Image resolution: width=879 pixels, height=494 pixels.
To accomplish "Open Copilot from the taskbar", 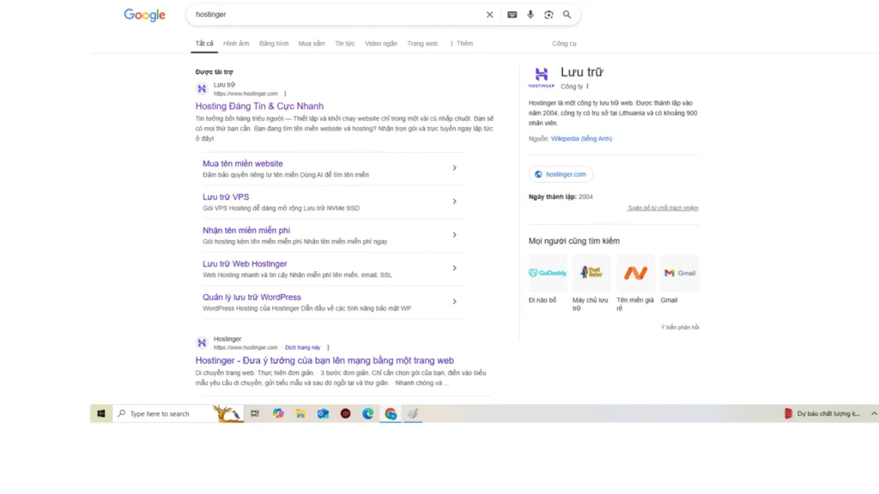I will [278, 413].
